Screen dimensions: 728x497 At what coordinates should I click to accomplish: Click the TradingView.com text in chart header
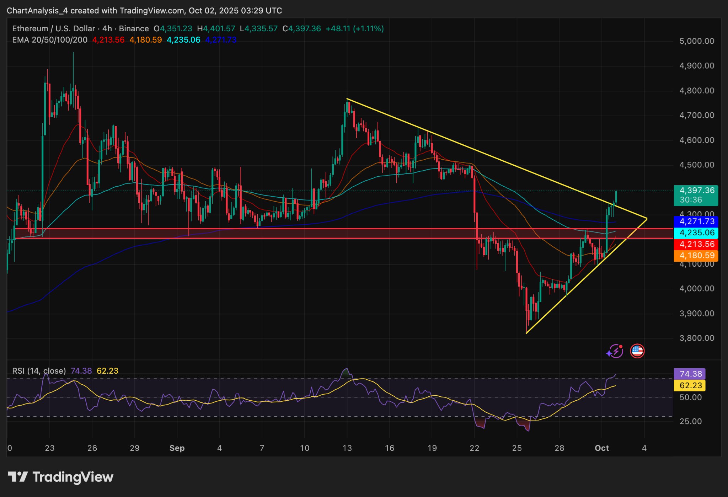click(x=152, y=11)
